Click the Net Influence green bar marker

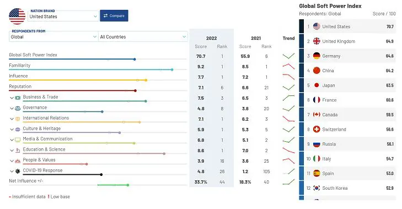click(x=128, y=185)
